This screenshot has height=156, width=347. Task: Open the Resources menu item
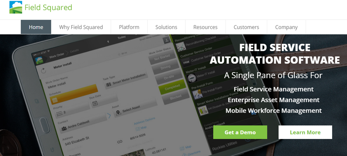pos(205,27)
